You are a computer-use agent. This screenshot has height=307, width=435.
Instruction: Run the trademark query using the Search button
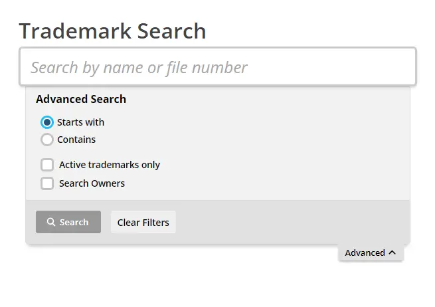pyautogui.click(x=68, y=222)
